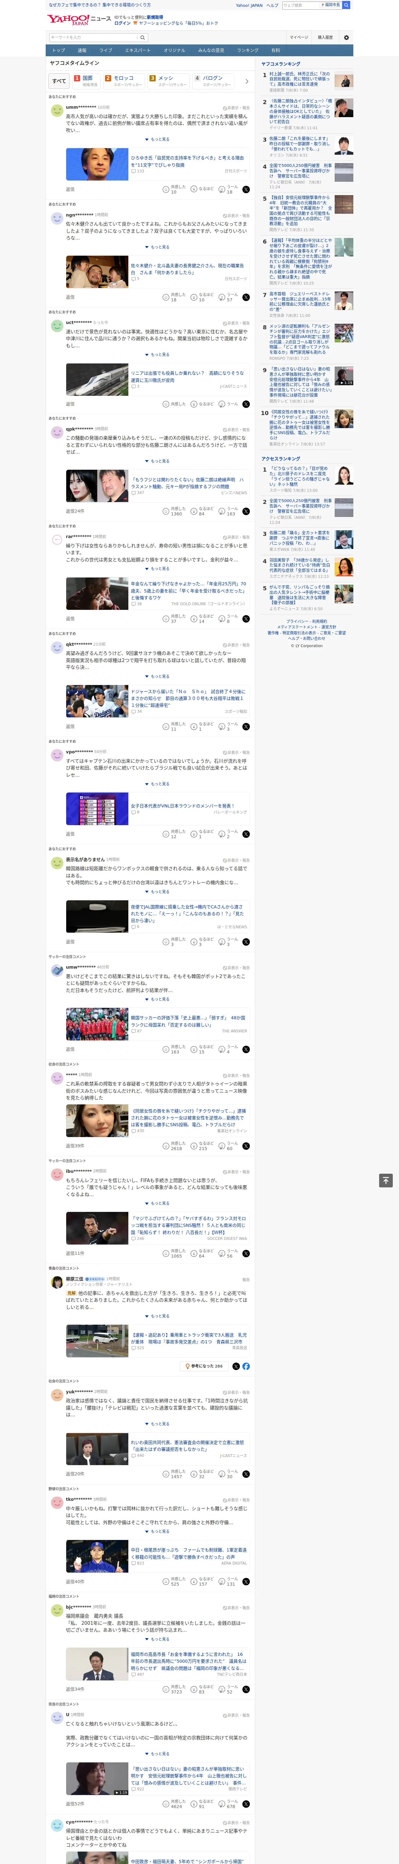Click the scroll-to-top arrow button
The height and width of the screenshot is (1864, 399).
click(386, 1180)
